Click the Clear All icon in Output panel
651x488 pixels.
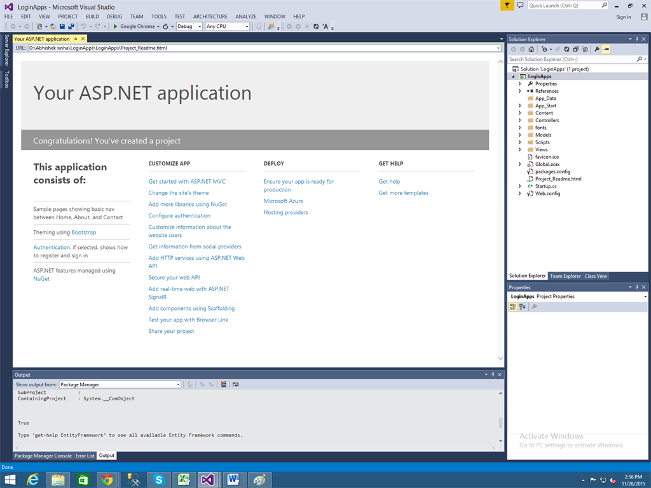[x=223, y=384]
